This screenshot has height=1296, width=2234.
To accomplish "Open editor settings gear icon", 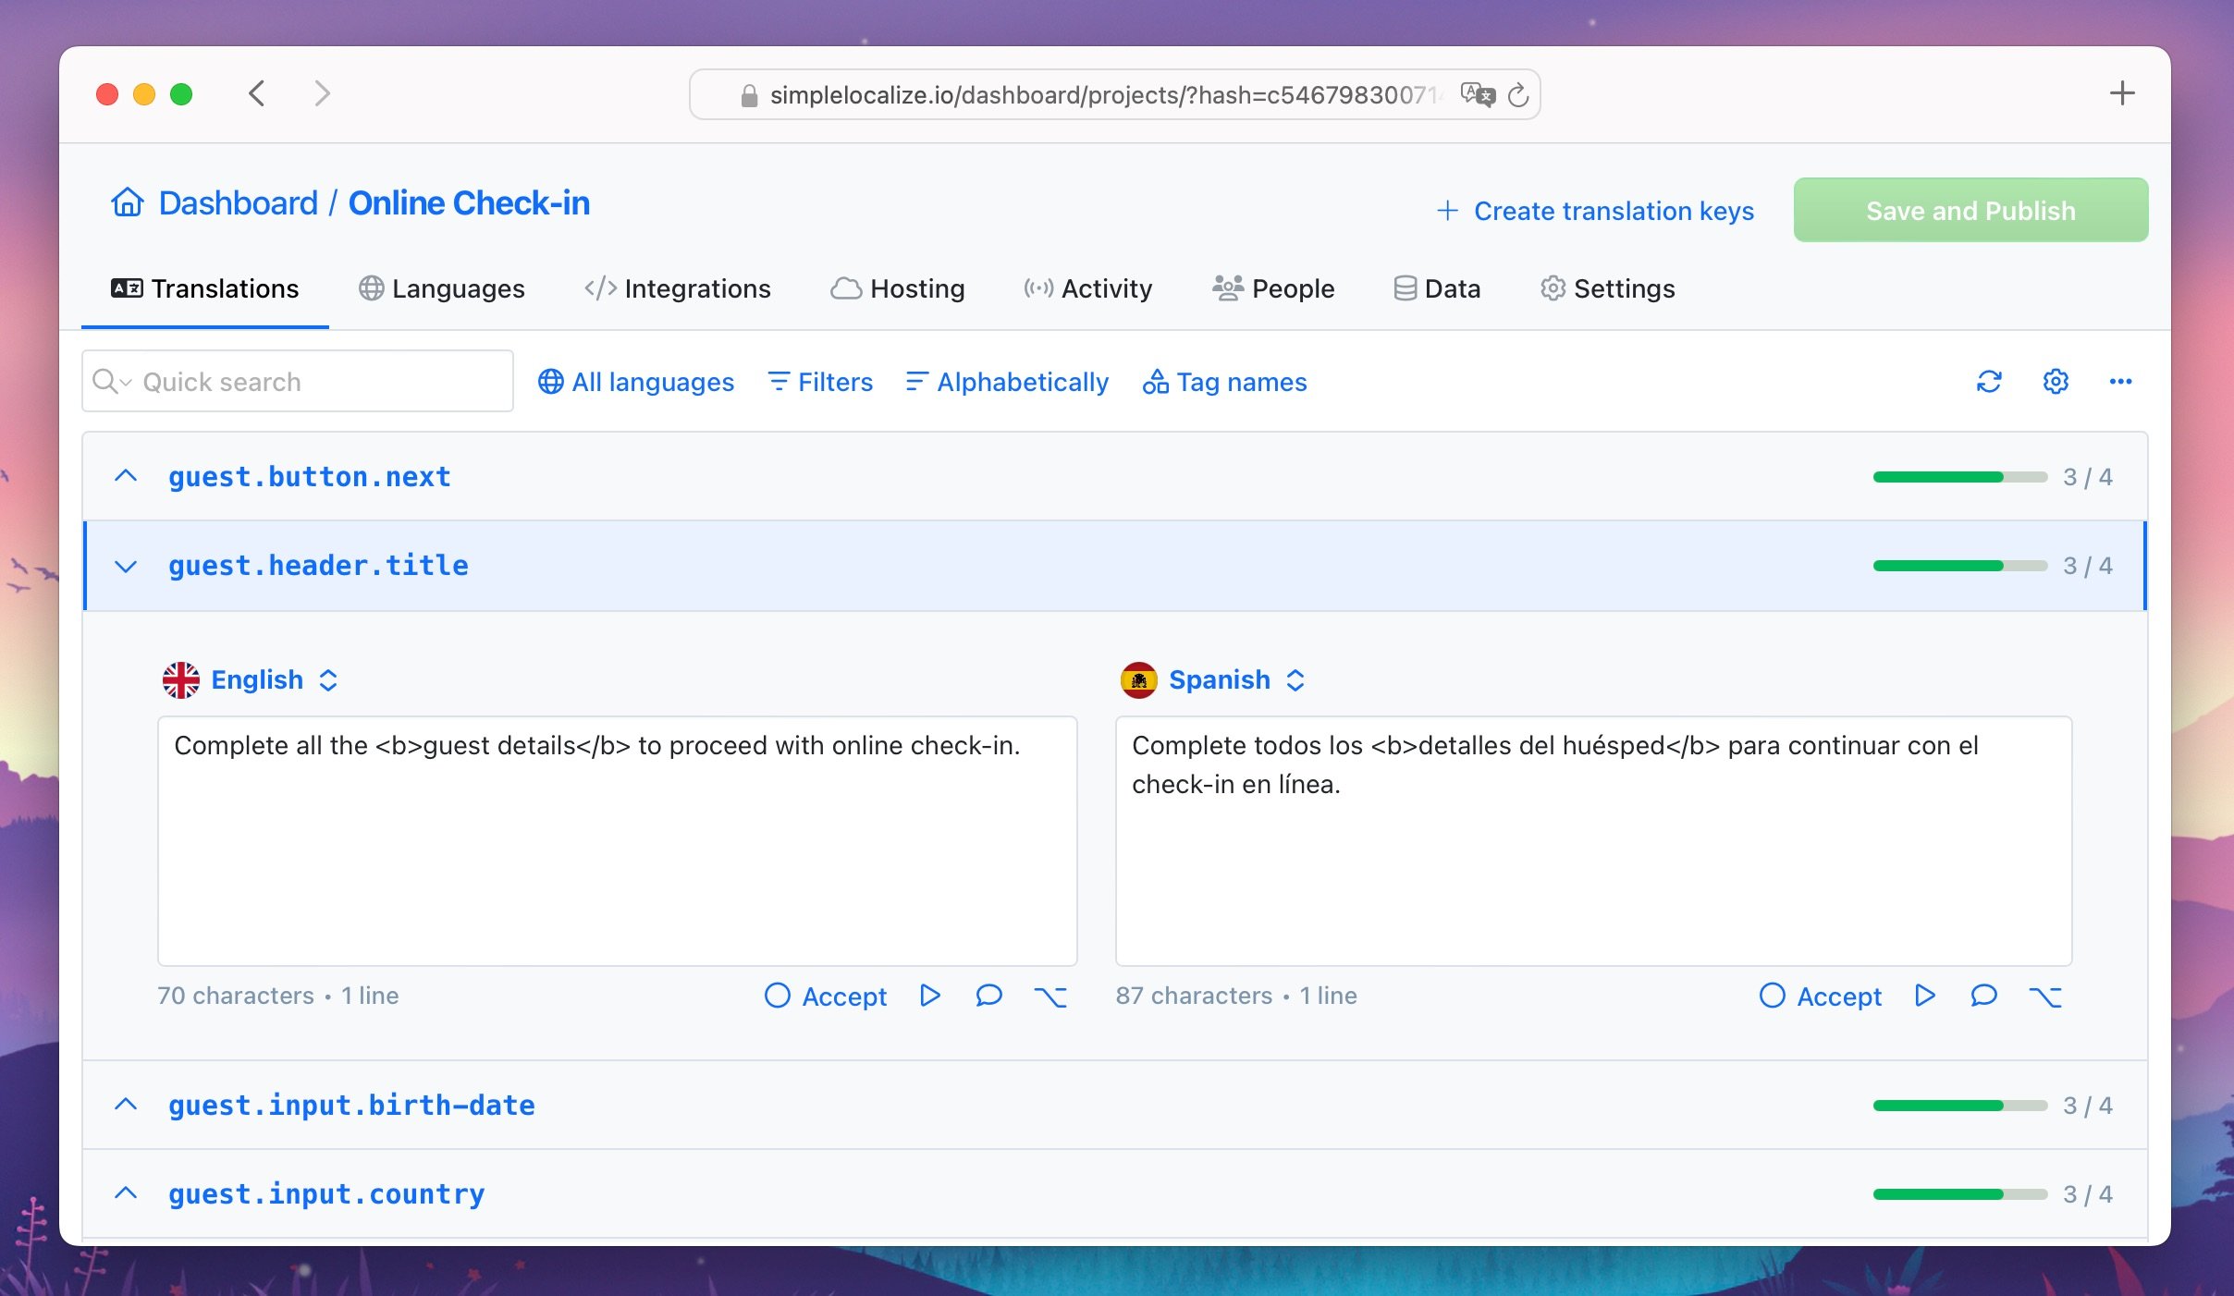I will 2056,381.
